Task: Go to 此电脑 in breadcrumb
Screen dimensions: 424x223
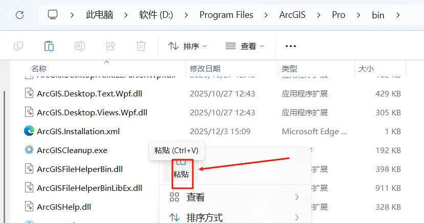Action: coord(99,15)
